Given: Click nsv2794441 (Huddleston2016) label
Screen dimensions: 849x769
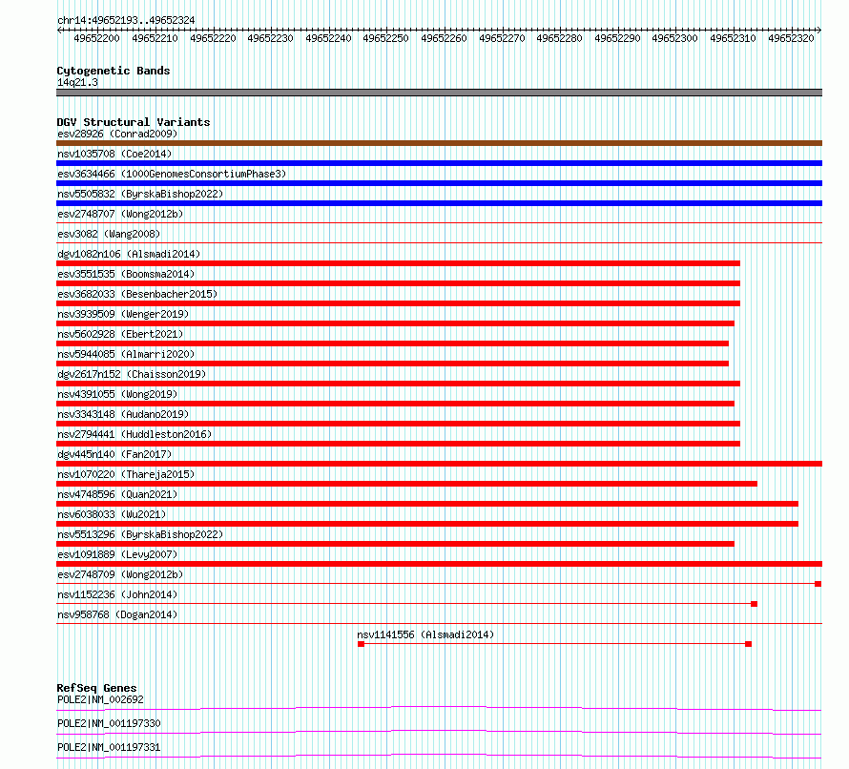Looking at the screenshot, I should pyautogui.click(x=135, y=434).
